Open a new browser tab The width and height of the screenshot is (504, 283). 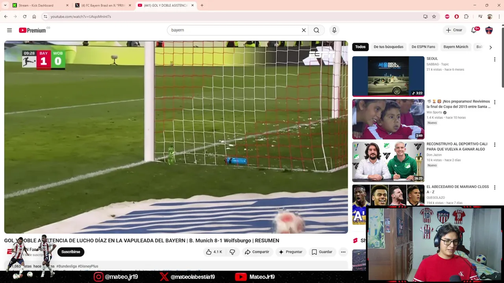pos(202,6)
